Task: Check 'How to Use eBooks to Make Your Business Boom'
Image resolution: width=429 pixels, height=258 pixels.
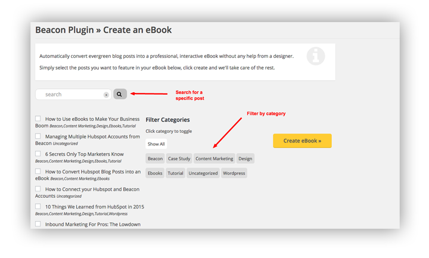Action: click(38, 119)
